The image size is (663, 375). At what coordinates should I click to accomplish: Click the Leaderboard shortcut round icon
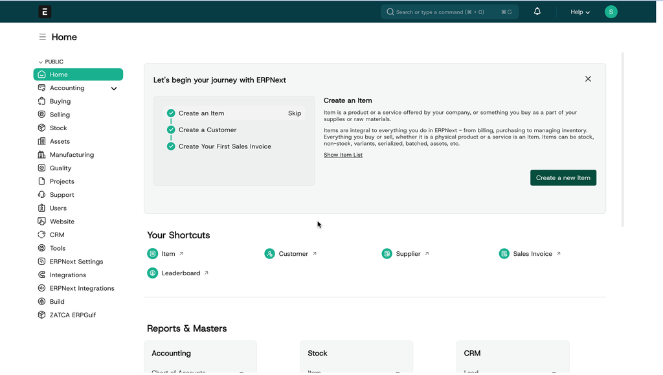(153, 273)
